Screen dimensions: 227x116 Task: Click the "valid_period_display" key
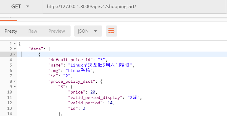95,98
